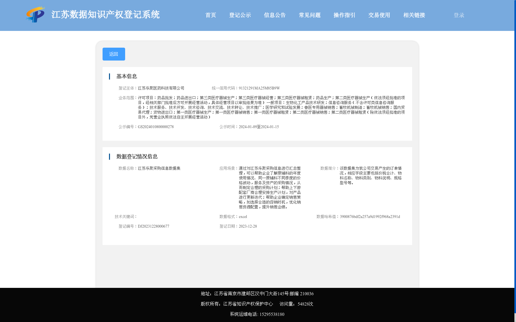Click the site title 江苏数据知识产权登记系统
Image resolution: width=516 pixels, height=322 pixels.
(105, 14)
